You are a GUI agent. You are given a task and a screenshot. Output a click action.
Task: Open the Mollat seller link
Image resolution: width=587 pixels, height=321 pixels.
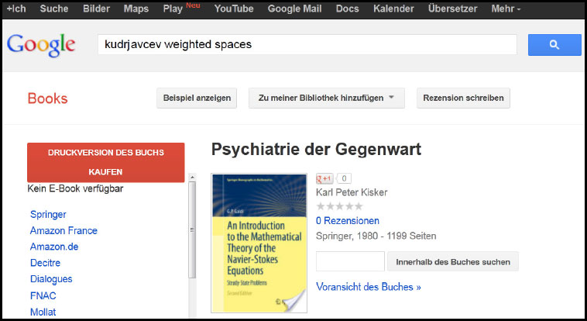[x=43, y=312]
